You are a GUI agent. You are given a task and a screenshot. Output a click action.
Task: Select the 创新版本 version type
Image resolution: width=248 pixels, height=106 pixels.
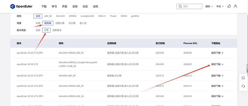tap(57, 30)
